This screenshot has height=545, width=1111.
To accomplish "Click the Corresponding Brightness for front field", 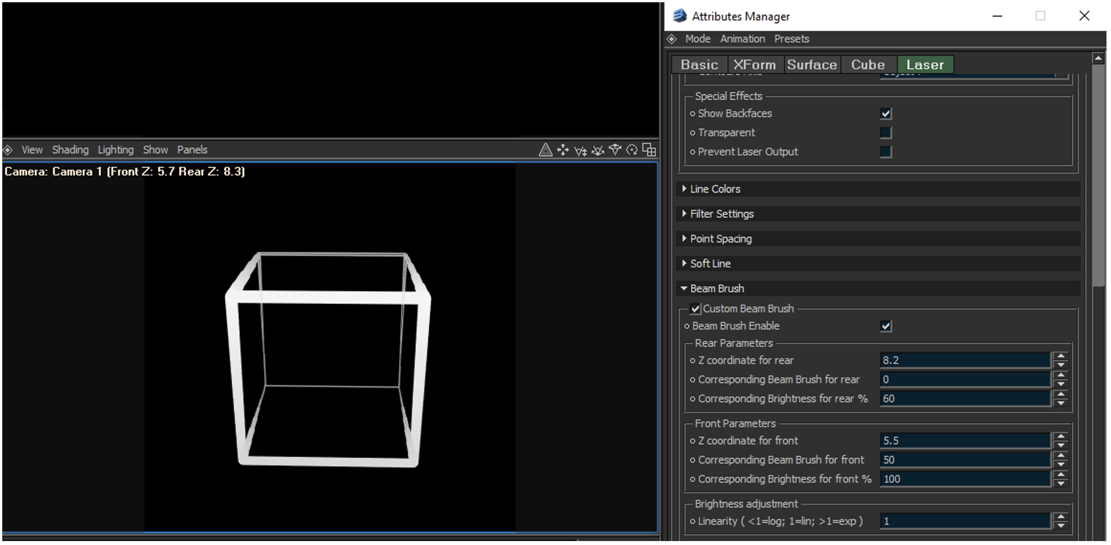I will click(x=964, y=479).
